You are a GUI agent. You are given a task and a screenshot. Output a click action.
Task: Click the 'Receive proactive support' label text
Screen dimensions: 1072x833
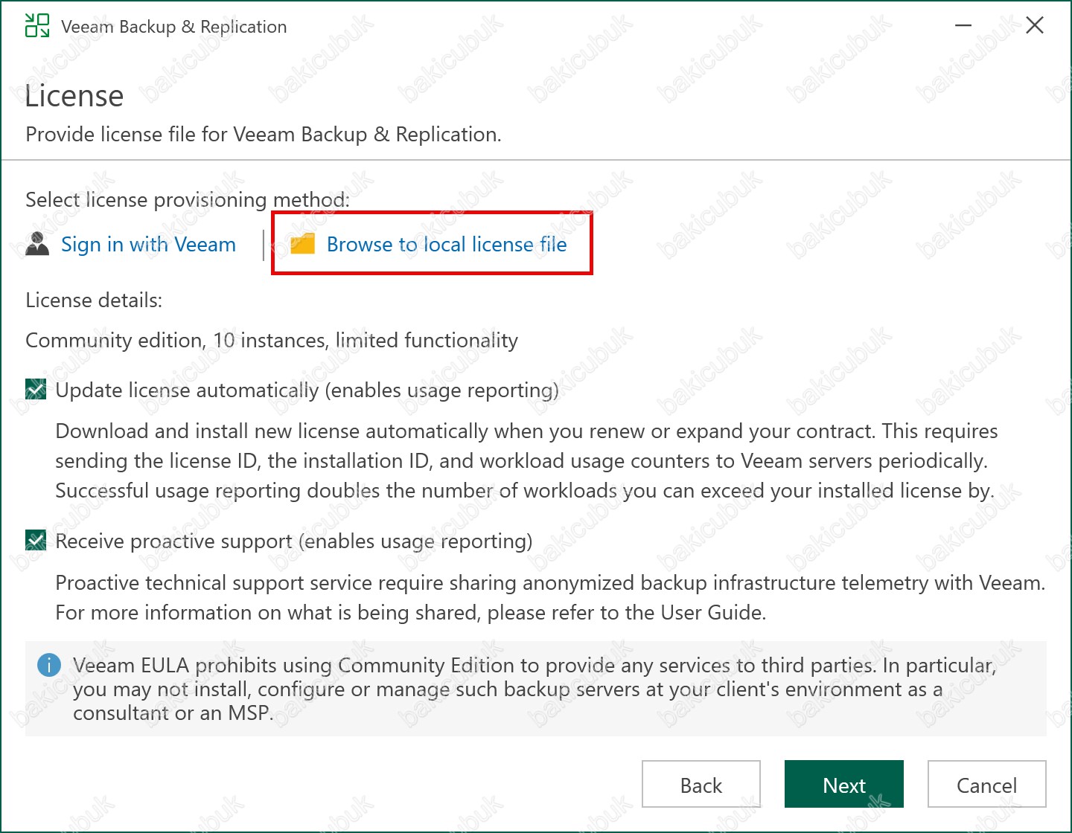point(293,541)
